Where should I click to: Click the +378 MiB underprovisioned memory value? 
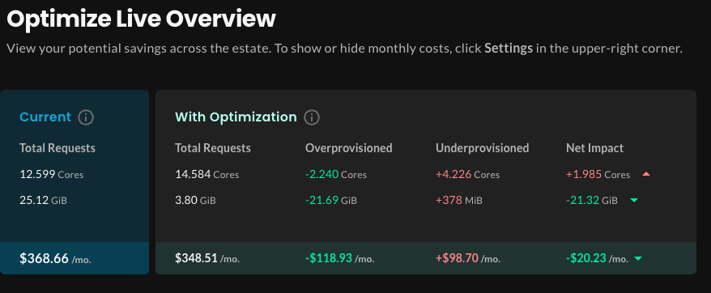coord(459,200)
